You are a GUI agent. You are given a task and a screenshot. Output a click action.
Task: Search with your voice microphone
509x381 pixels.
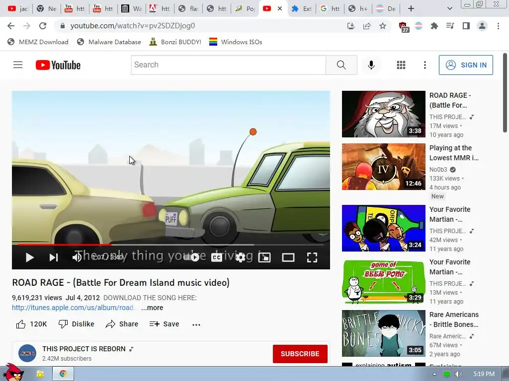[x=371, y=65]
